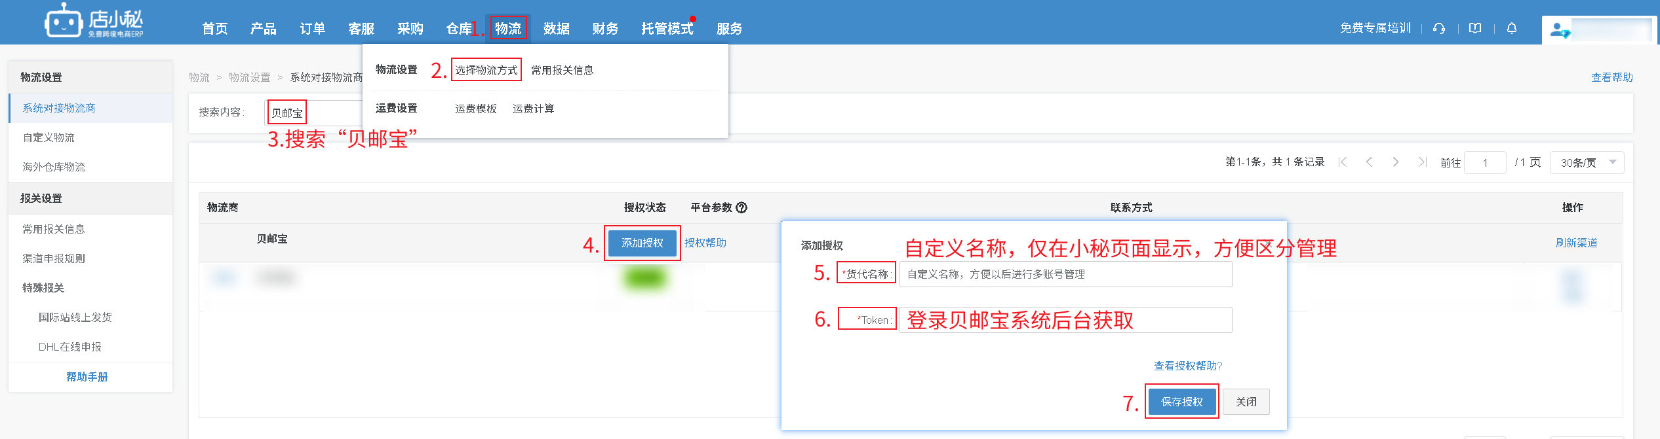Screen dimensions: 1660x439
Task: Open notifications bell icon
Action: coord(1512,28)
